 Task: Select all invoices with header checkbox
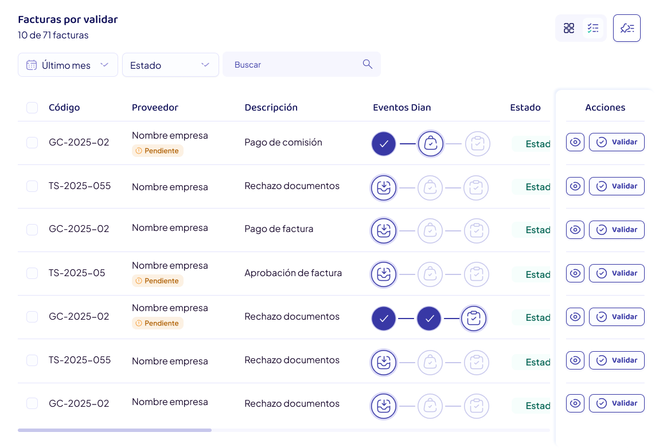32,108
